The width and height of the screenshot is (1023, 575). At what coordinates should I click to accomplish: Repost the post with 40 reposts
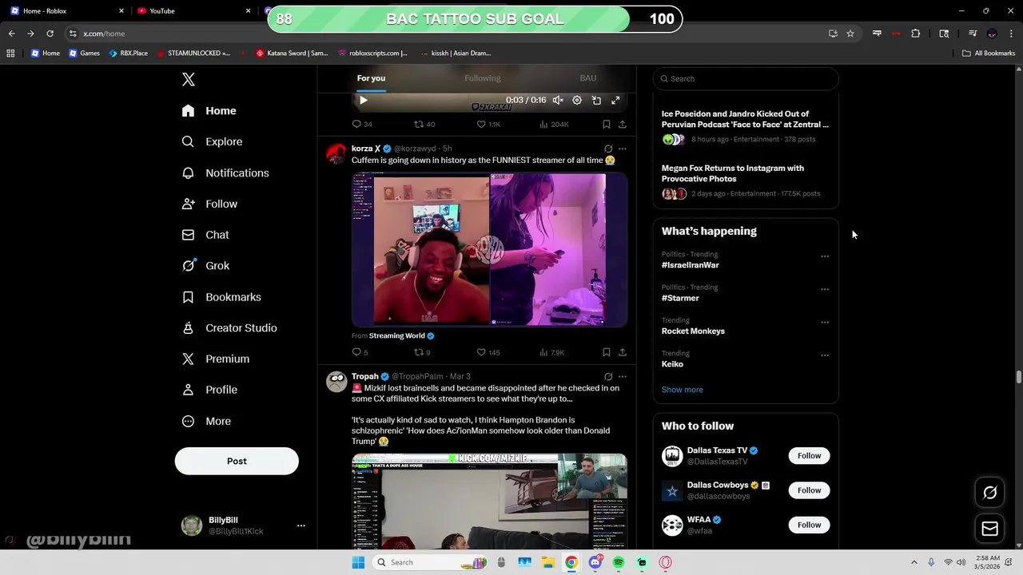click(x=424, y=125)
